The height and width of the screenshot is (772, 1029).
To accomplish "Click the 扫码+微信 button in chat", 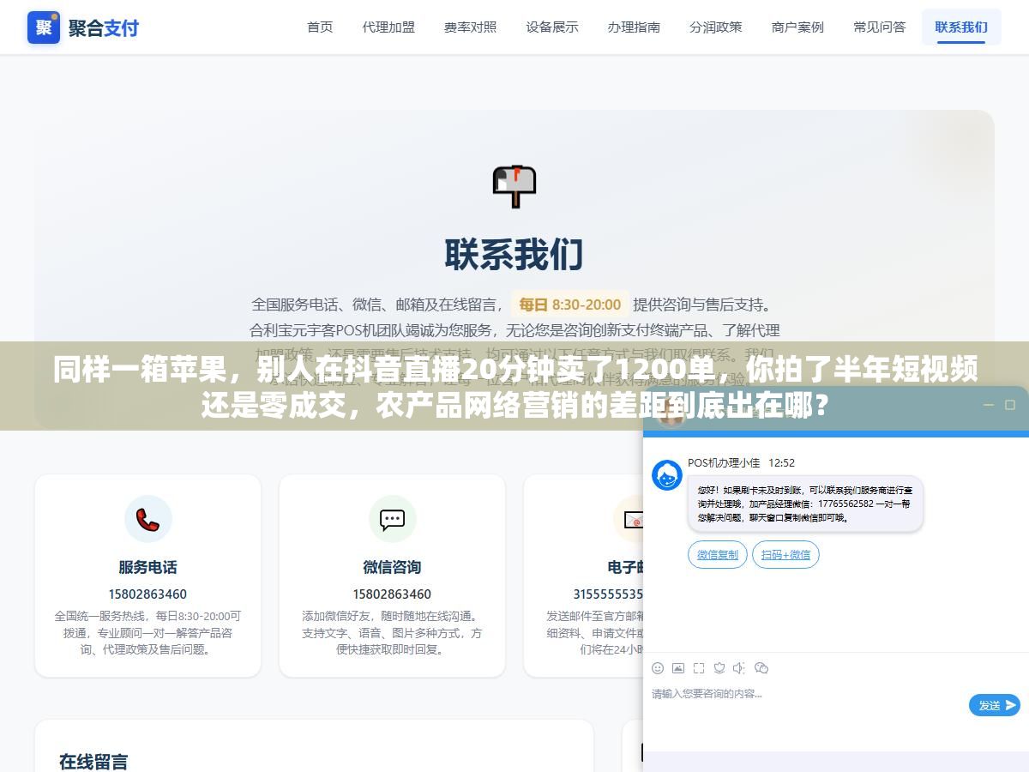I will click(785, 555).
